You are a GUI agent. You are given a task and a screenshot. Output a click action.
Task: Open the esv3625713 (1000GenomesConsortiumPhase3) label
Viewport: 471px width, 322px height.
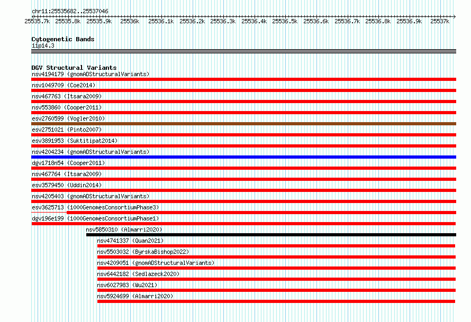click(95, 207)
